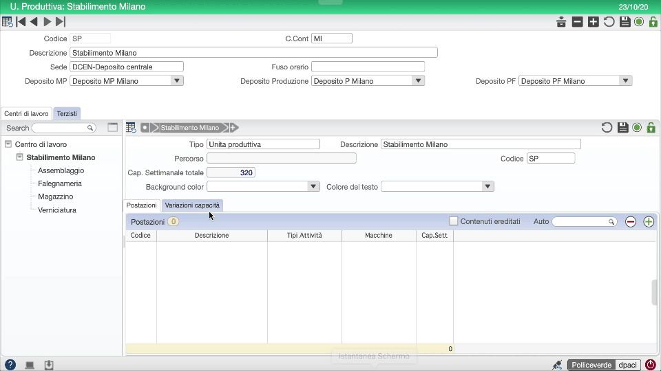Image resolution: width=661 pixels, height=371 pixels.
Task: Open the Colore del testo dropdown
Action: click(x=487, y=186)
